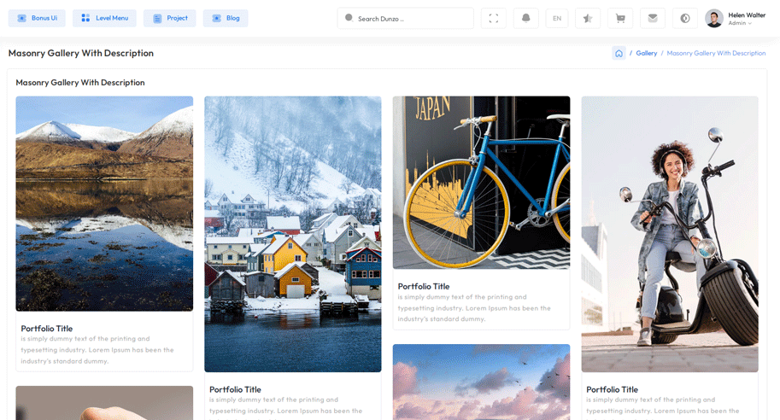This screenshot has width=780, height=420.
Task: Open the notifications bell
Action: click(x=525, y=18)
